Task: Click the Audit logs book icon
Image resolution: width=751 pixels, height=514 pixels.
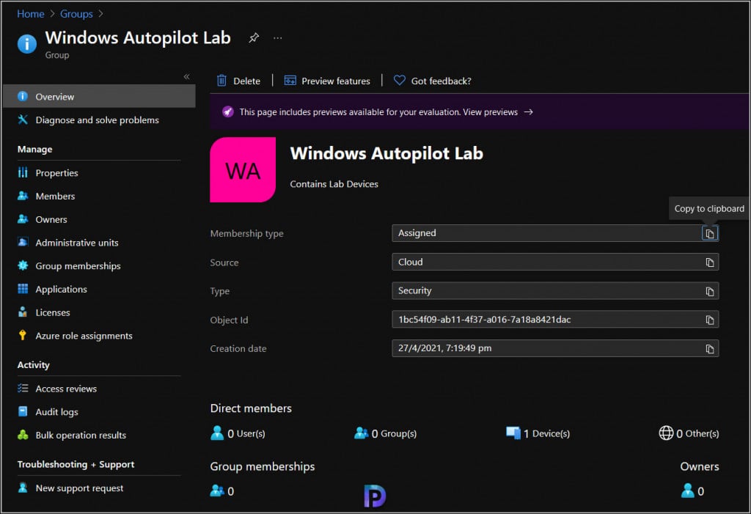Action: (x=23, y=411)
